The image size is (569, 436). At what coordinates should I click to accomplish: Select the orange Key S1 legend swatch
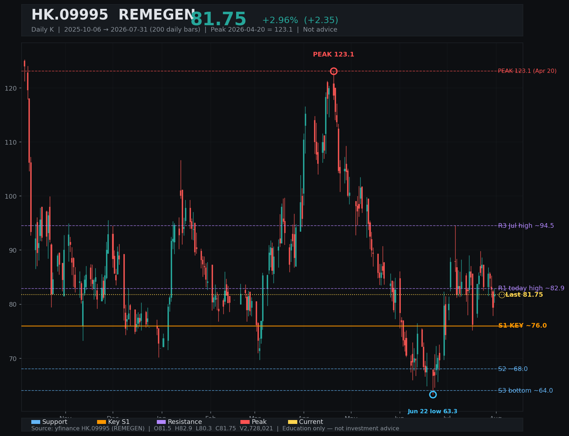coord(101,422)
